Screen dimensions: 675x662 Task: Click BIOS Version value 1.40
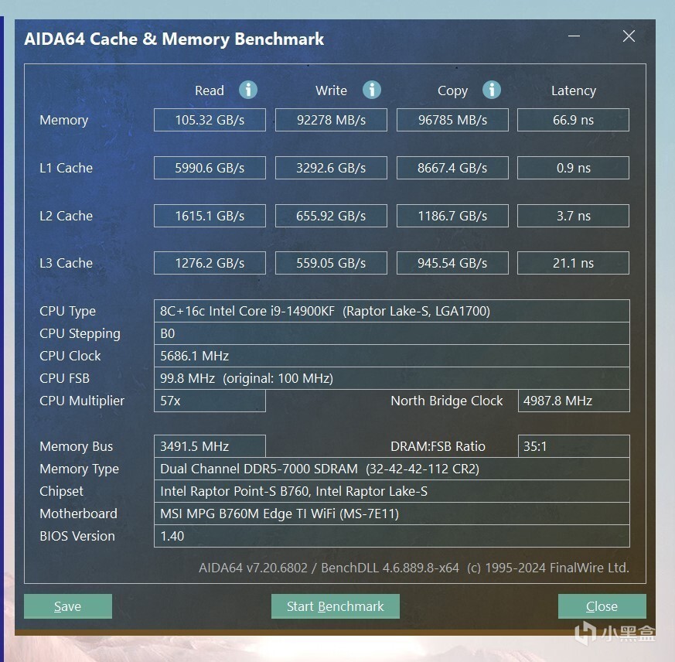click(392, 536)
